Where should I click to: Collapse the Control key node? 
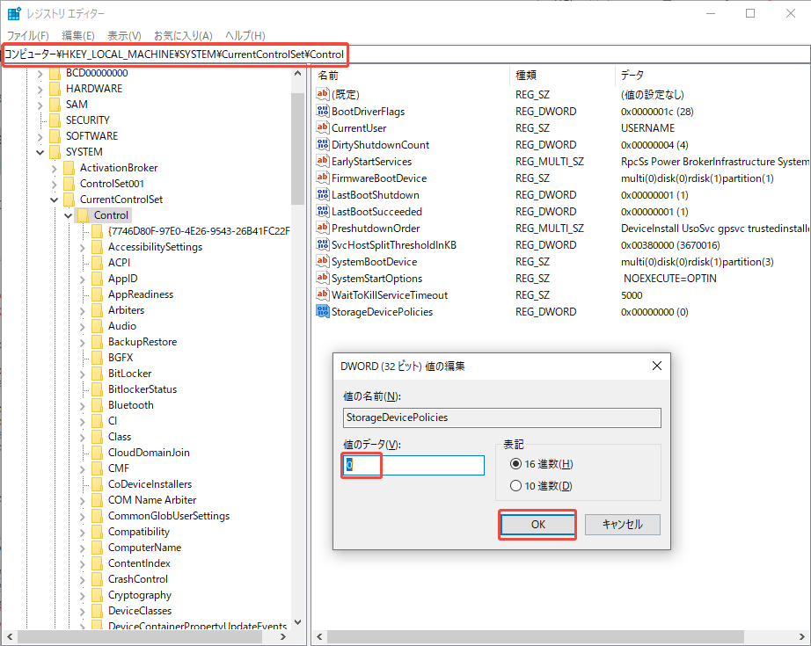[69, 215]
